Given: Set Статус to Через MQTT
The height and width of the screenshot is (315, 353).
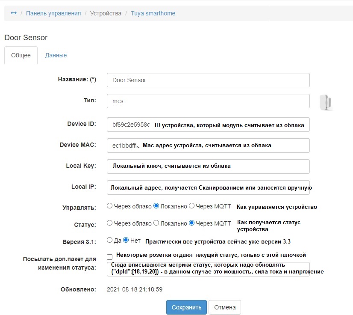Looking at the screenshot, I should click(x=192, y=223).
